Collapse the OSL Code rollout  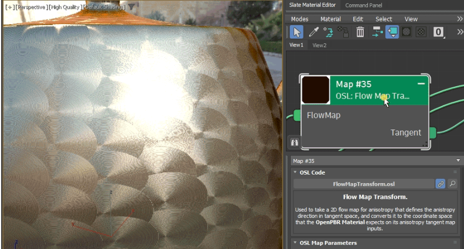(x=295, y=172)
